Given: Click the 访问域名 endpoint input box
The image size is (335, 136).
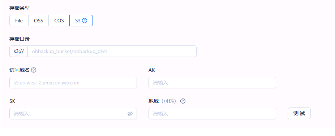Looking at the screenshot, I should 73,83.
